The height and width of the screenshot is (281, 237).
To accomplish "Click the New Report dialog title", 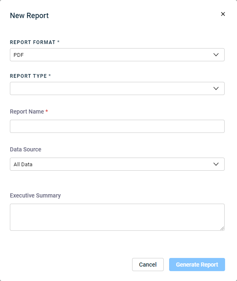I will point(29,16).
